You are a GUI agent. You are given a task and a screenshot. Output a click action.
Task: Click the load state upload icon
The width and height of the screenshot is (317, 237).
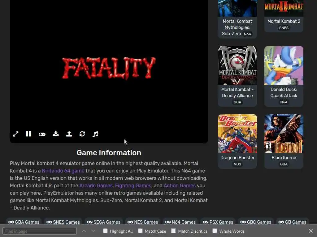(x=69, y=134)
